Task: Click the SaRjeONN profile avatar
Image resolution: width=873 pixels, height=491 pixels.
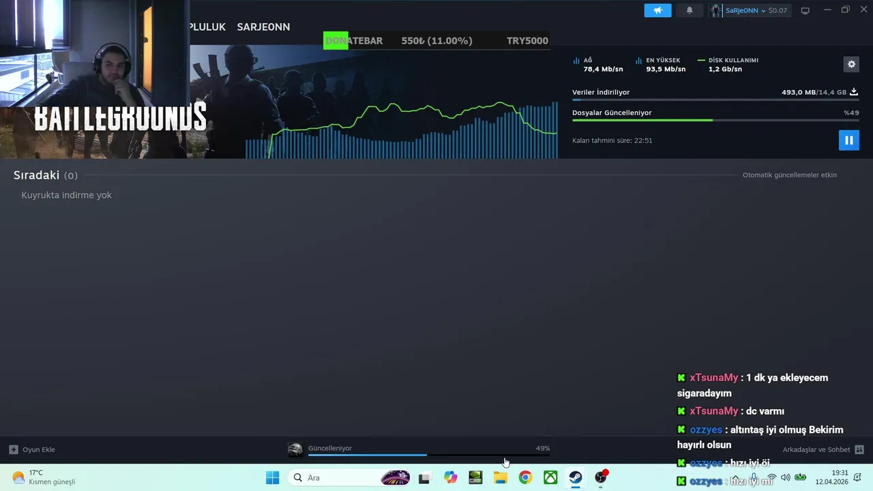Action: point(715,10)
